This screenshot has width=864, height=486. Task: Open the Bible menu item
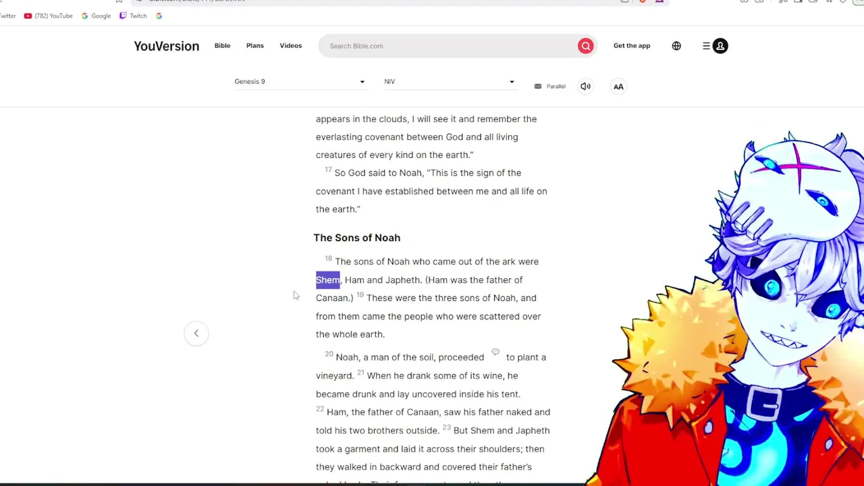(222, 45)
